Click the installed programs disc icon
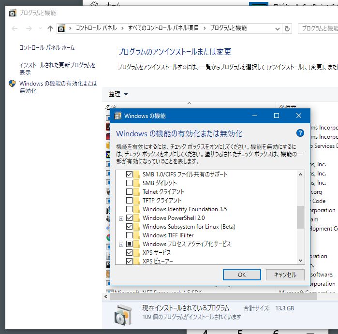 (x=123, y=315)
